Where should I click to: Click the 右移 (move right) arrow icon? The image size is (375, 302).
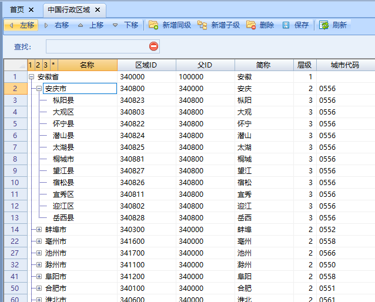pos(46,25)
